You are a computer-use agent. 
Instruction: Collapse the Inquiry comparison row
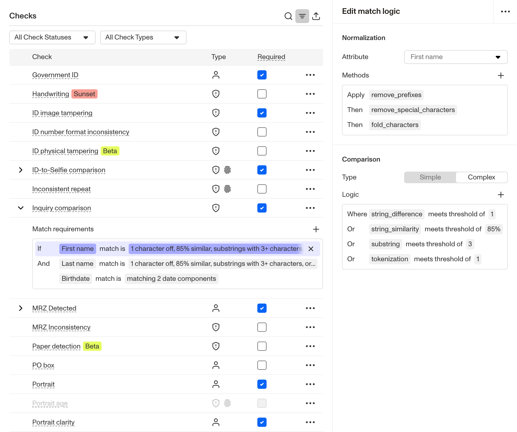click(21, 208)
